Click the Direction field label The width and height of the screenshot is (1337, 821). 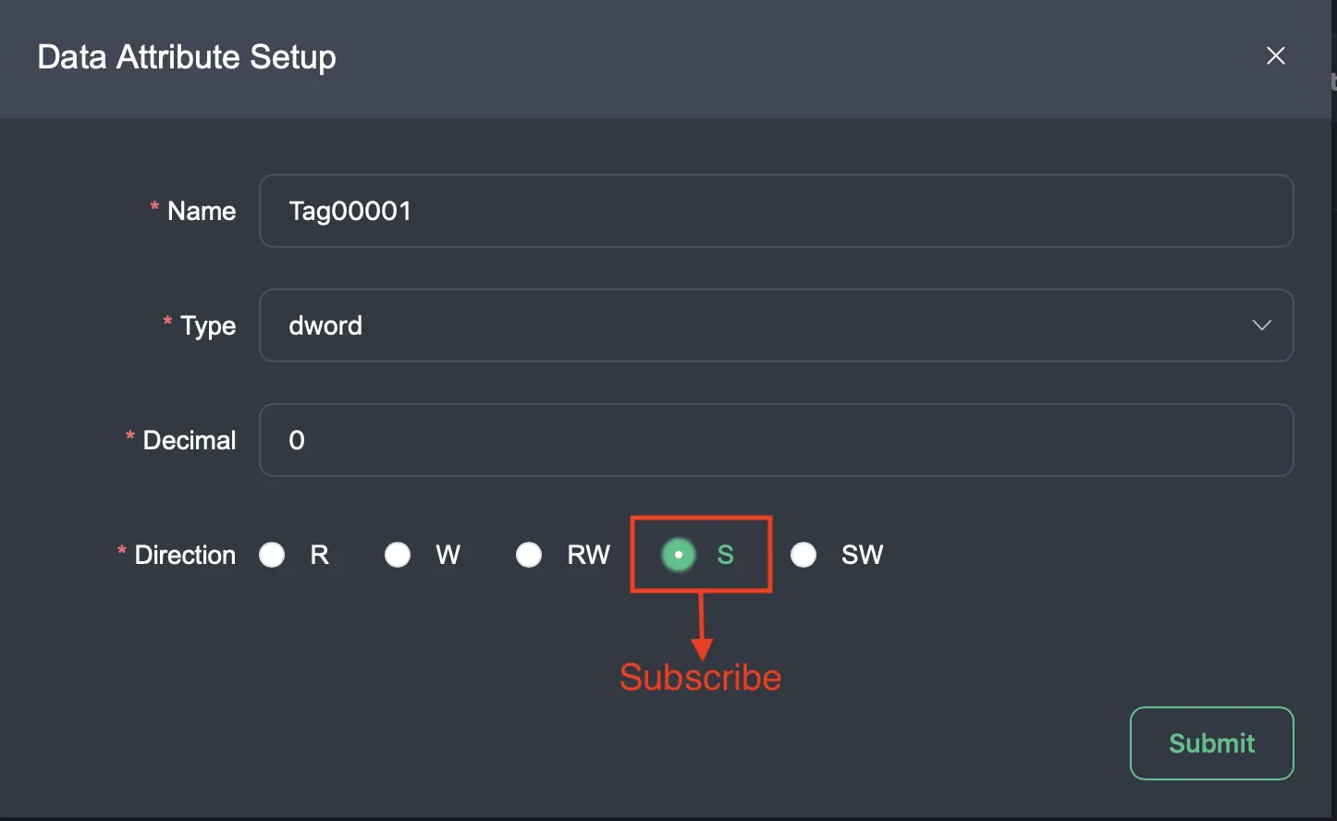(185, 554)
